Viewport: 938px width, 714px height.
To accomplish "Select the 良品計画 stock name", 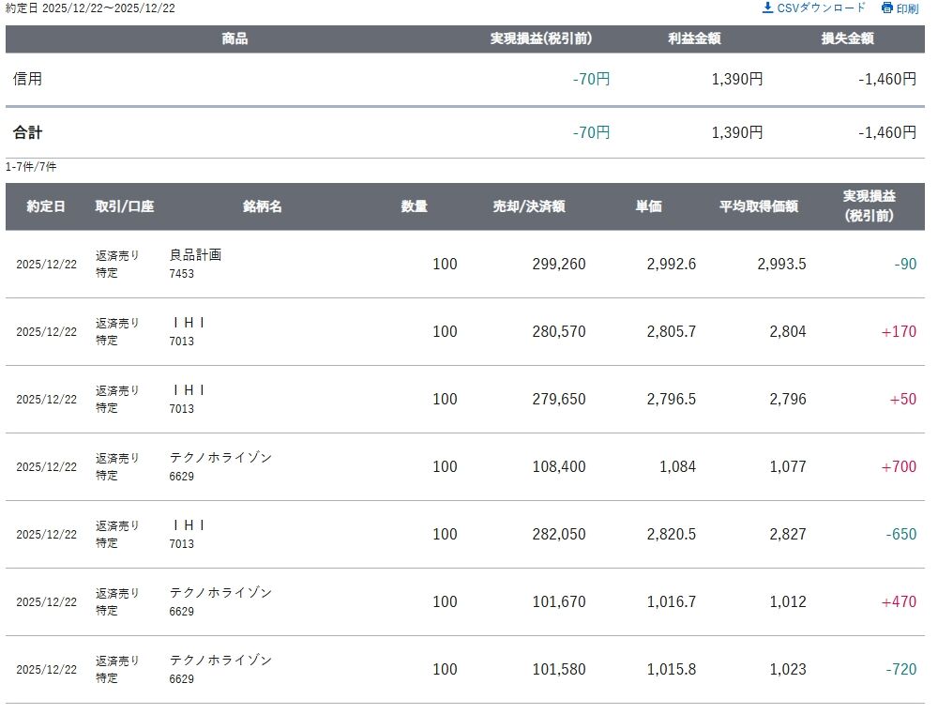I will [195, 255].
